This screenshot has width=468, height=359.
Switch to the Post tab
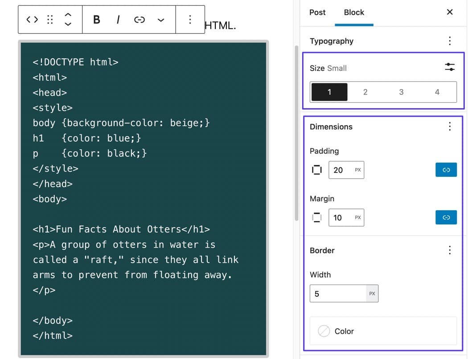(x=317, y=12)
